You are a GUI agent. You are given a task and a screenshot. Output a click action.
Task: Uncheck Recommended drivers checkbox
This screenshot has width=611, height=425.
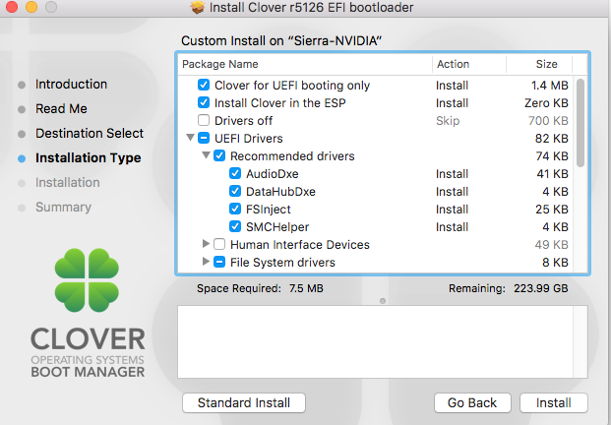click(219, 155)
